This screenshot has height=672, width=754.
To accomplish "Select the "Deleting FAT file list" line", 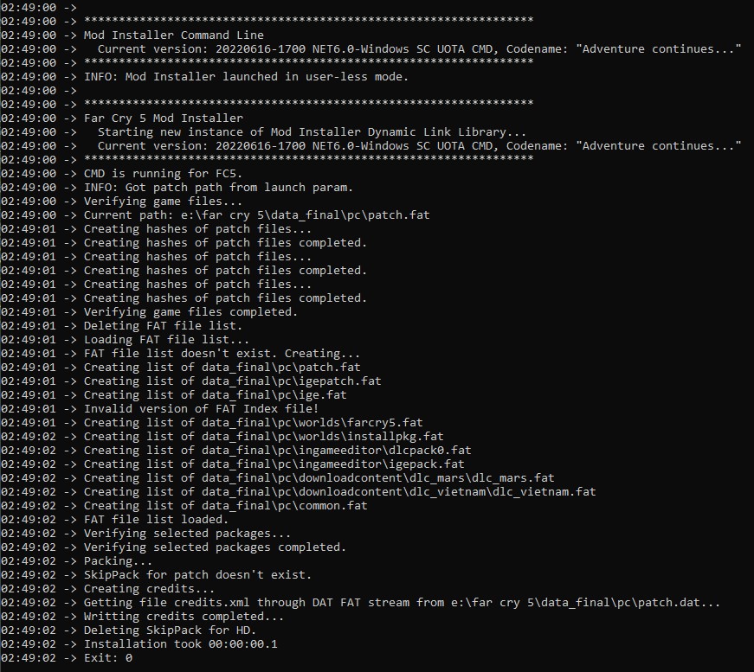I will tap(163, 325).
